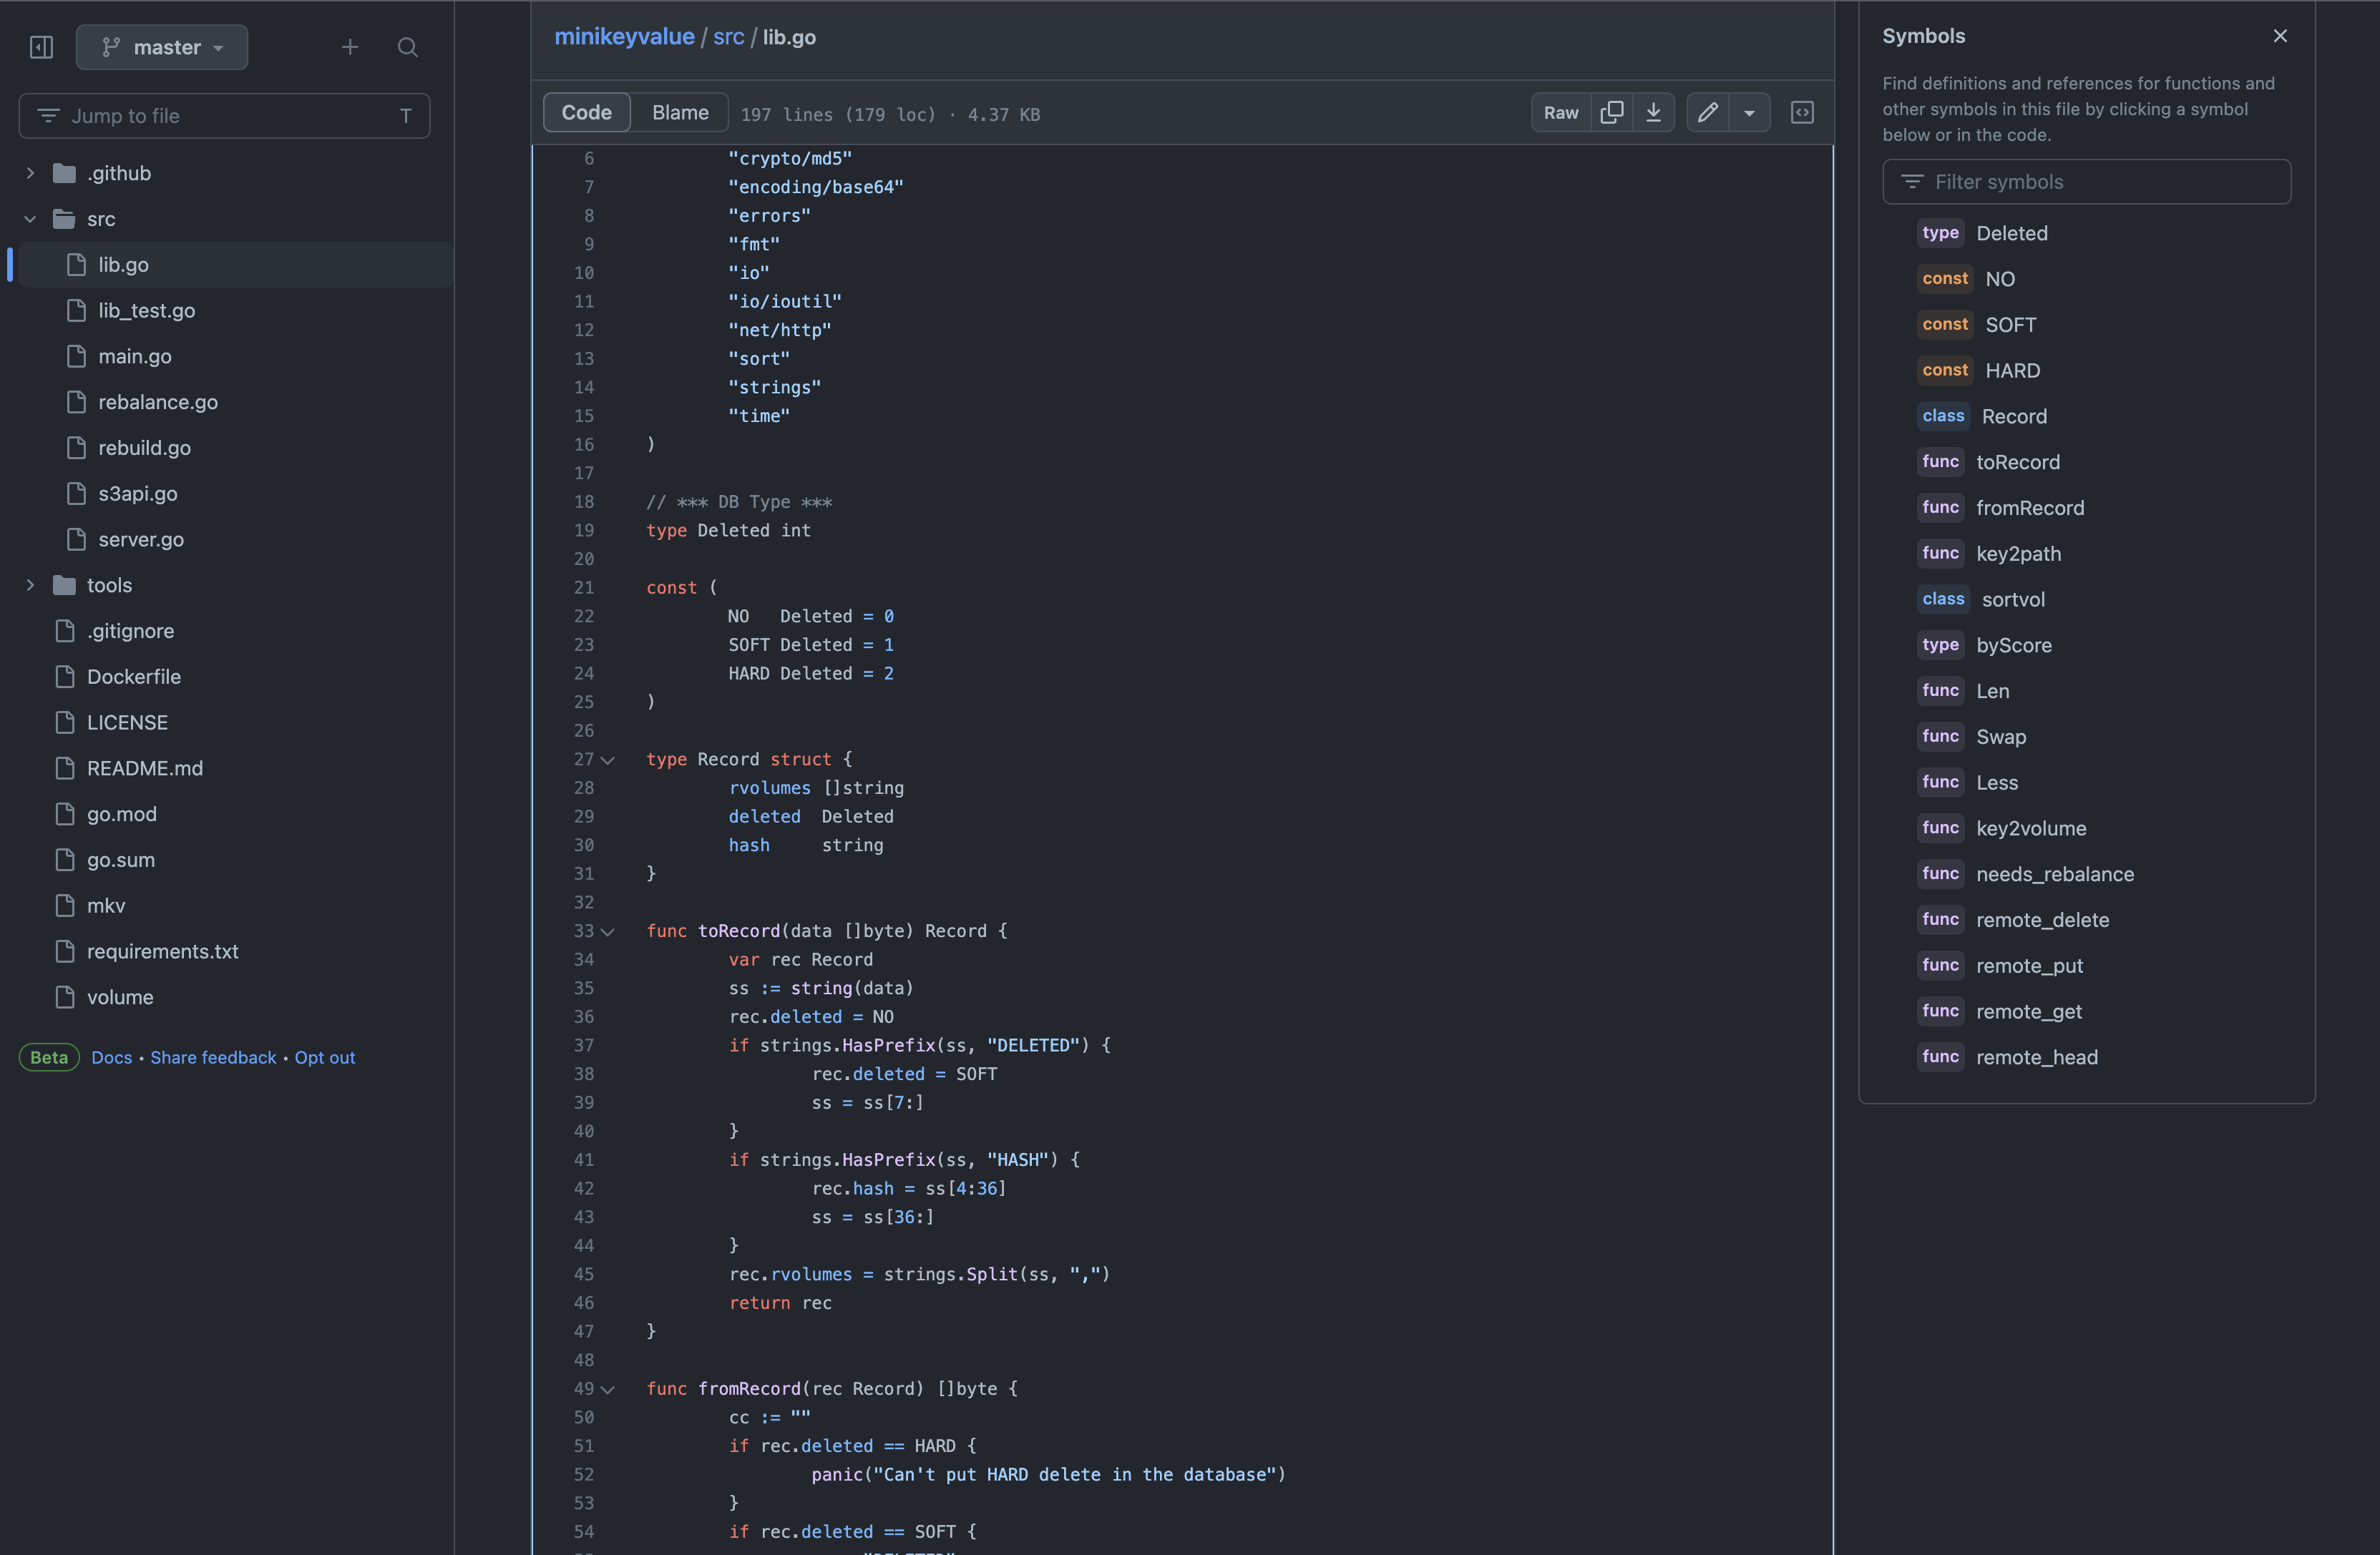The width and height of the screenshot is (2380, 1555).
Task: Download the raw lib.go file
Action: pyautogui.click(x=1654, y=112)
